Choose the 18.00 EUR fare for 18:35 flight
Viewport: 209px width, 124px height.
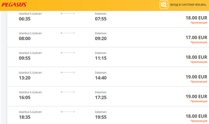196,116
